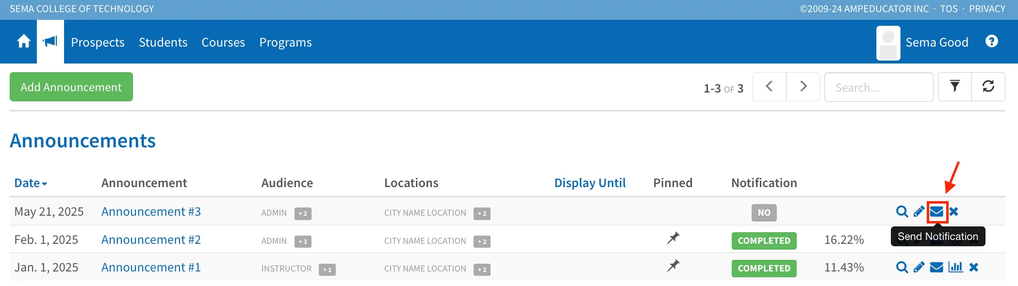Open the Courses menu

(x=223, y=43)
